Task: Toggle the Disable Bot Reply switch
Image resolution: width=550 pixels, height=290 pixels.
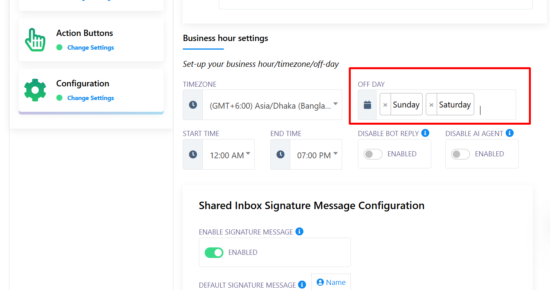Action: click(373, 154)
